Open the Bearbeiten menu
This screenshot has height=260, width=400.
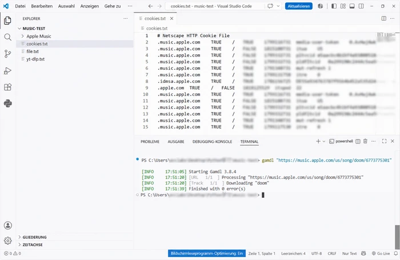(42, 6)
